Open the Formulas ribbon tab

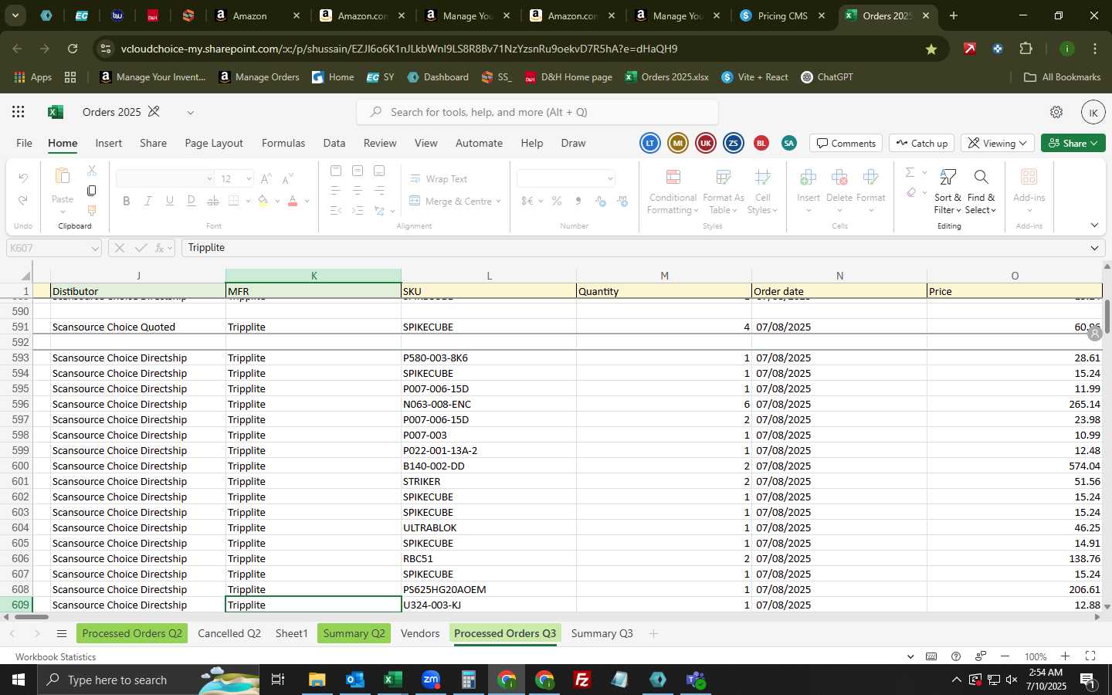point(283,143)
